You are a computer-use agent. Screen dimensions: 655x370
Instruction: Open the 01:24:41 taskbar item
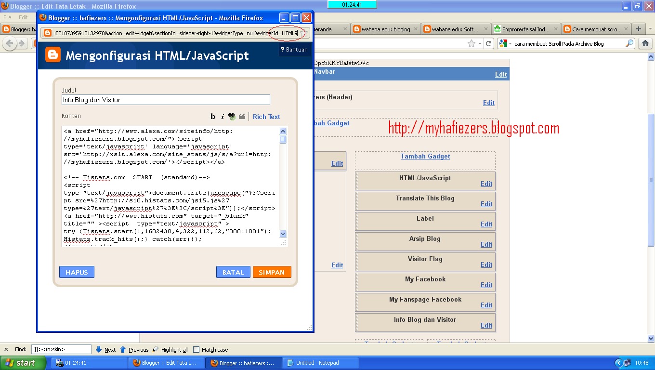click(90, 363)
